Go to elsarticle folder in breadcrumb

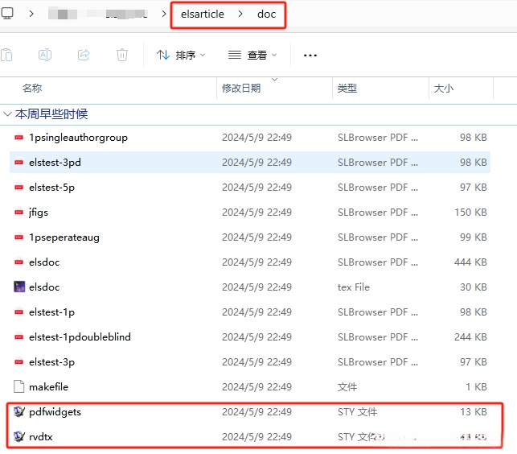(x=202, y=14)
